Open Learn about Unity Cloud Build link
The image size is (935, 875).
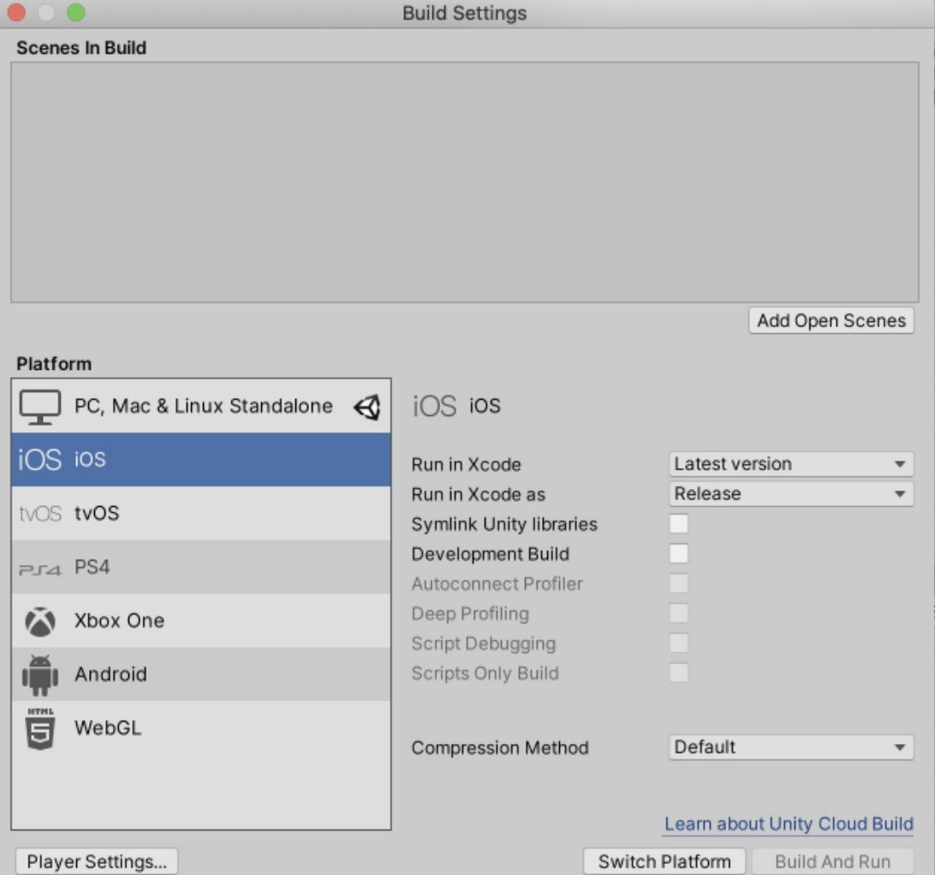[789, 824]
